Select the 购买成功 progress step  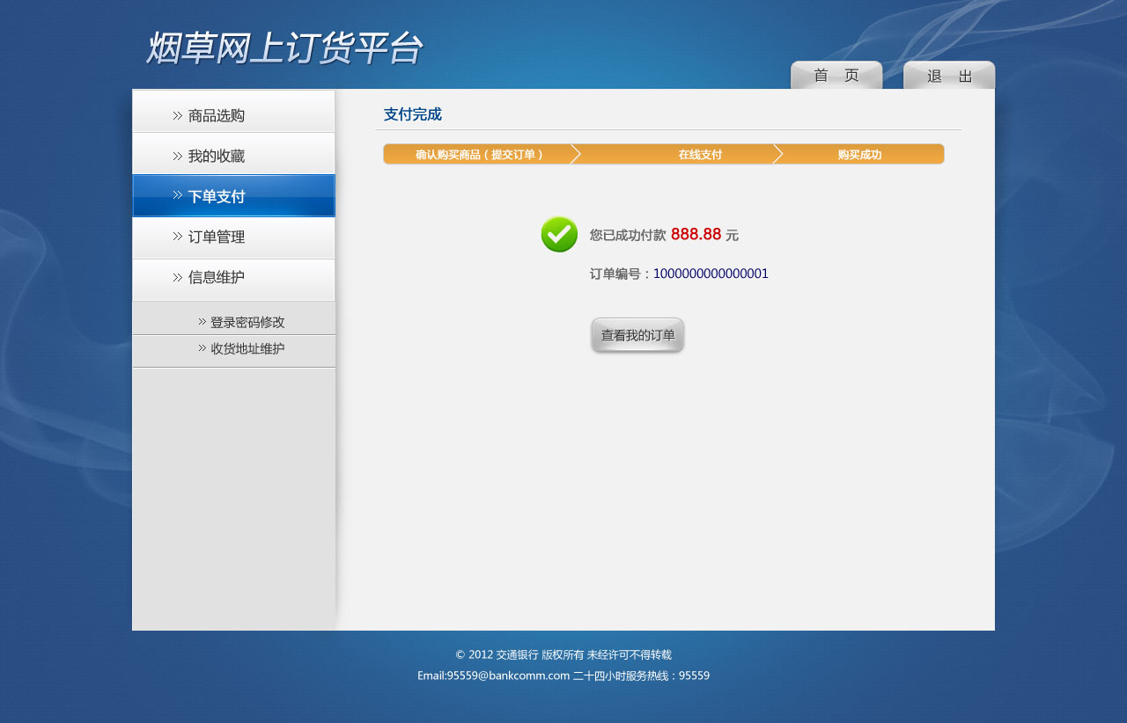pyautogui.click(x=861, y=155)
